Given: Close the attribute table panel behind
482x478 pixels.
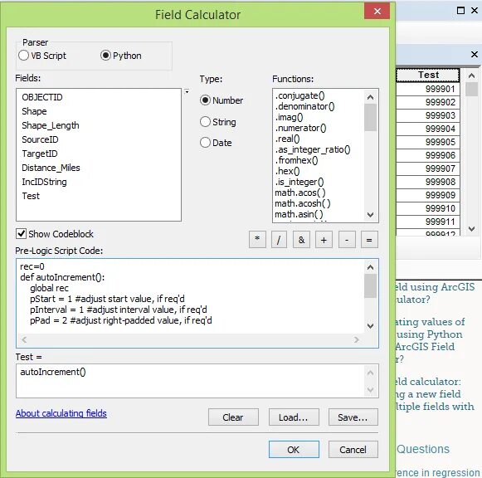Looking at the screenshot, I should coord(475,55).
